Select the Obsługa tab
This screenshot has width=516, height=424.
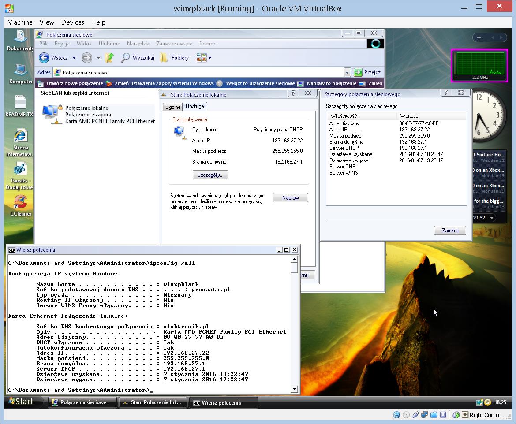(195, 106)
